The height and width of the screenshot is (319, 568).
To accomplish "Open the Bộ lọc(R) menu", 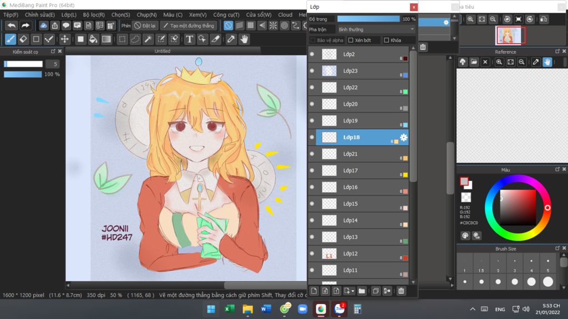I will (94, 15).
